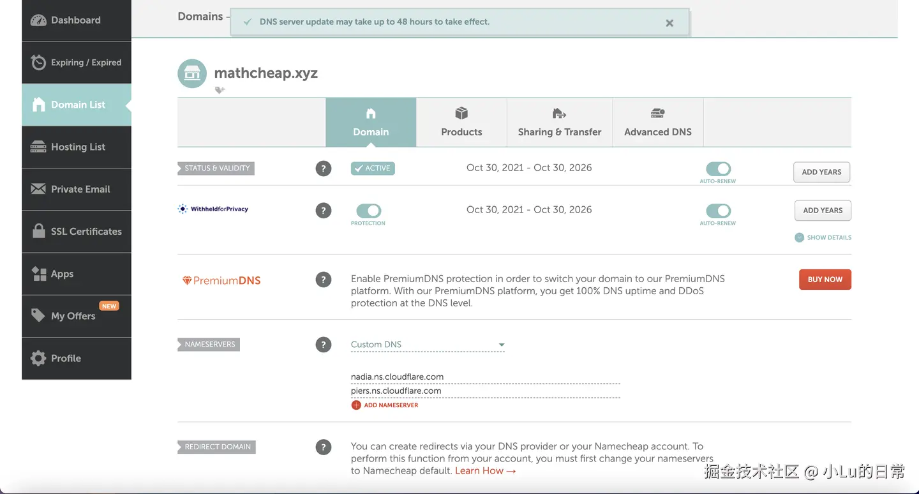
Task: Click the red plus Add Nameserver icon
Action: pos(356,405)
